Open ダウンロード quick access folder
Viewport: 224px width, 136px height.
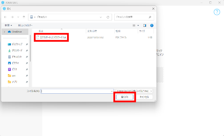(17, 51)
